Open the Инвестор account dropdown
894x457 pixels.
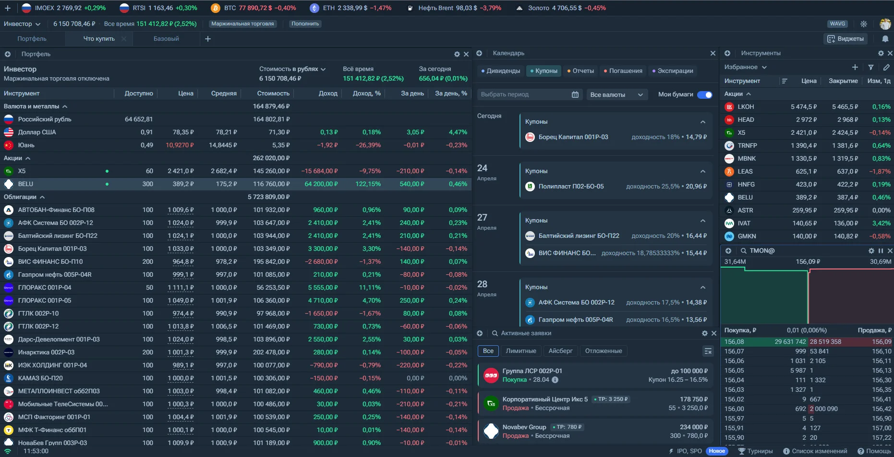tap(22, 24)
